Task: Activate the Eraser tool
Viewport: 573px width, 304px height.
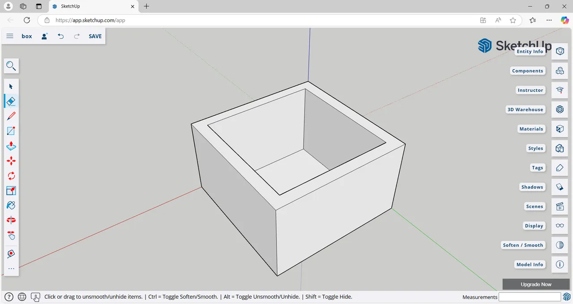Action: [11, 101]
